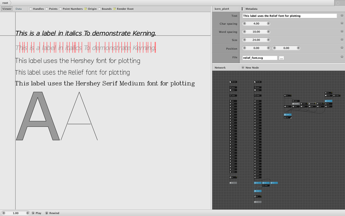Click the kern_plot4 node name label
Screen dimensions: 345x216
pyautogui.click(x=222, y=9)
